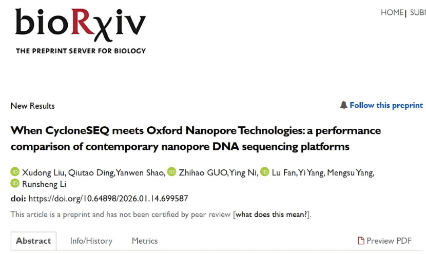Open Zhihao GUO's ORCID icon
This screenshot has height=254, width=426.
[171, 172]
